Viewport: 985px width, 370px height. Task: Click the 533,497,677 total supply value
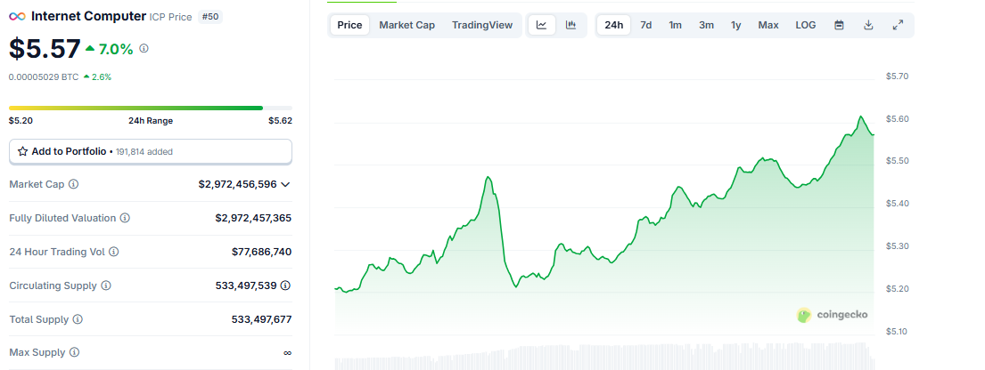pyautogui.click(x=261, y=319)
